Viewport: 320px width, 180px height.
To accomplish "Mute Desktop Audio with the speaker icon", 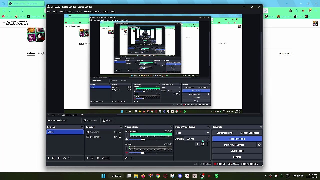I will pyautogui.click(x=127, y=139).
